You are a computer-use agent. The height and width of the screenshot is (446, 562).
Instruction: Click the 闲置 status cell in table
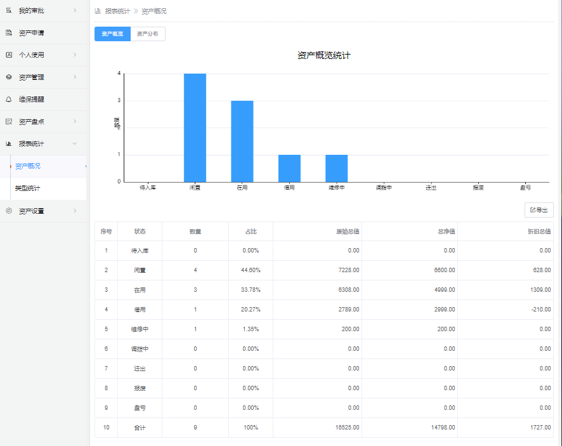point(140,270)
